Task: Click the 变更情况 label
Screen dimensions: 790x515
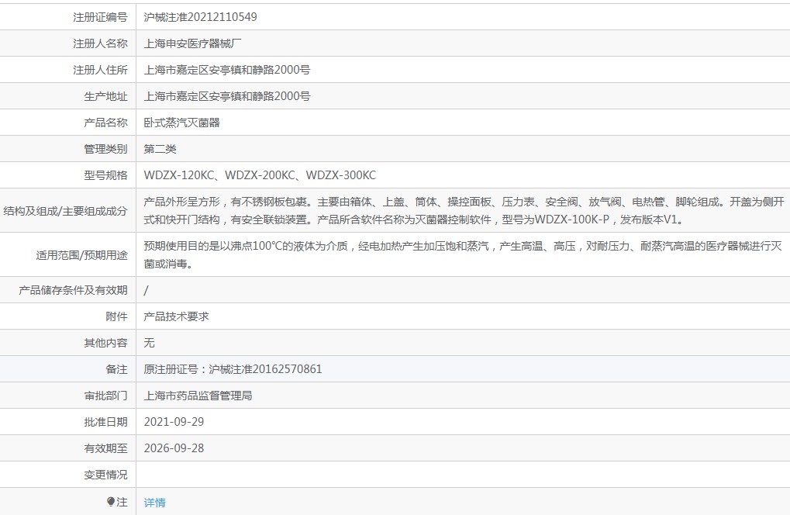Action: point(105,475)
